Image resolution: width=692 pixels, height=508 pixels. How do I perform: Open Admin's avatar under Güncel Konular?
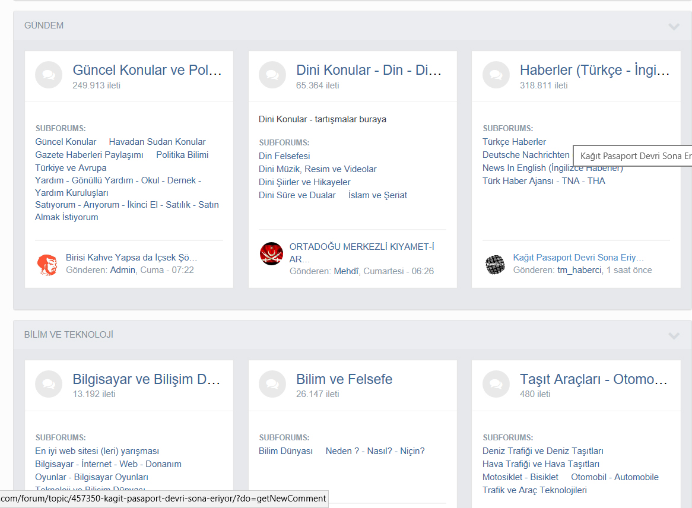[47, 264]
